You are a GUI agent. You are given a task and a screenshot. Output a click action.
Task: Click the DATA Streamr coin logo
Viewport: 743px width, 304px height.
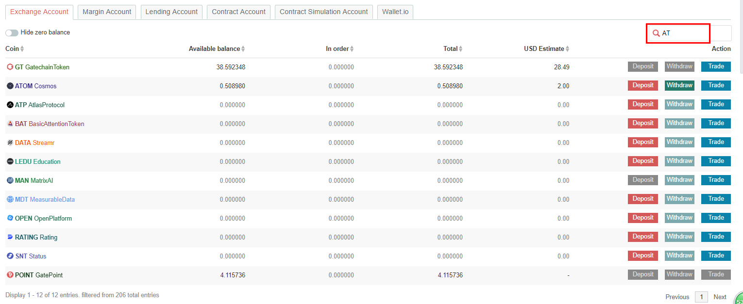10,143
